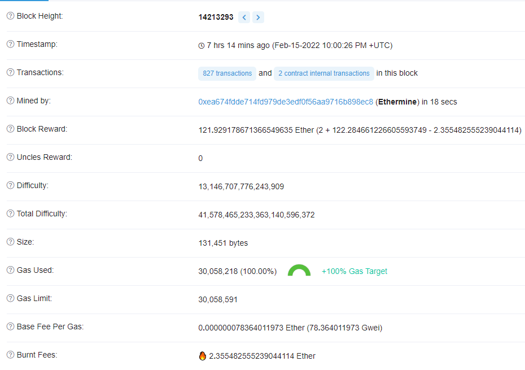Click the total difficulty value 41,578,465,233,363,140,596,372
Screen dimensions: 525x370
256,215
